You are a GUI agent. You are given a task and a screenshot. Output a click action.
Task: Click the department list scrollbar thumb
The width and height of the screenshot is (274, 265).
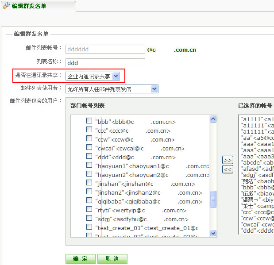[x=213, y=199]
